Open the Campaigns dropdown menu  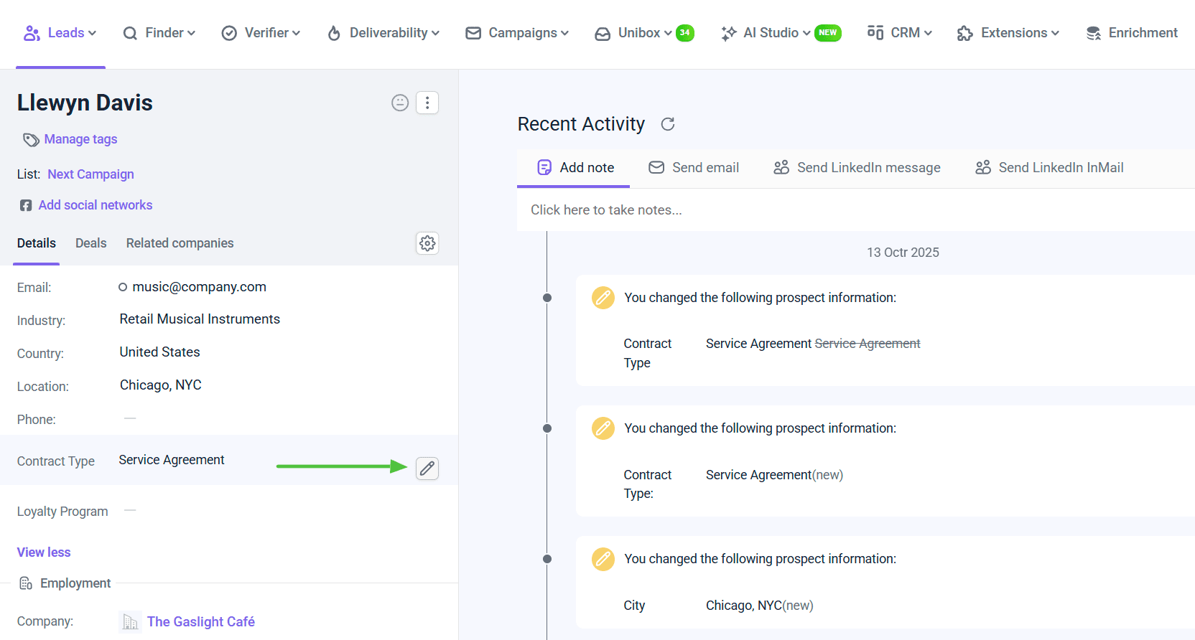point(517,33)
